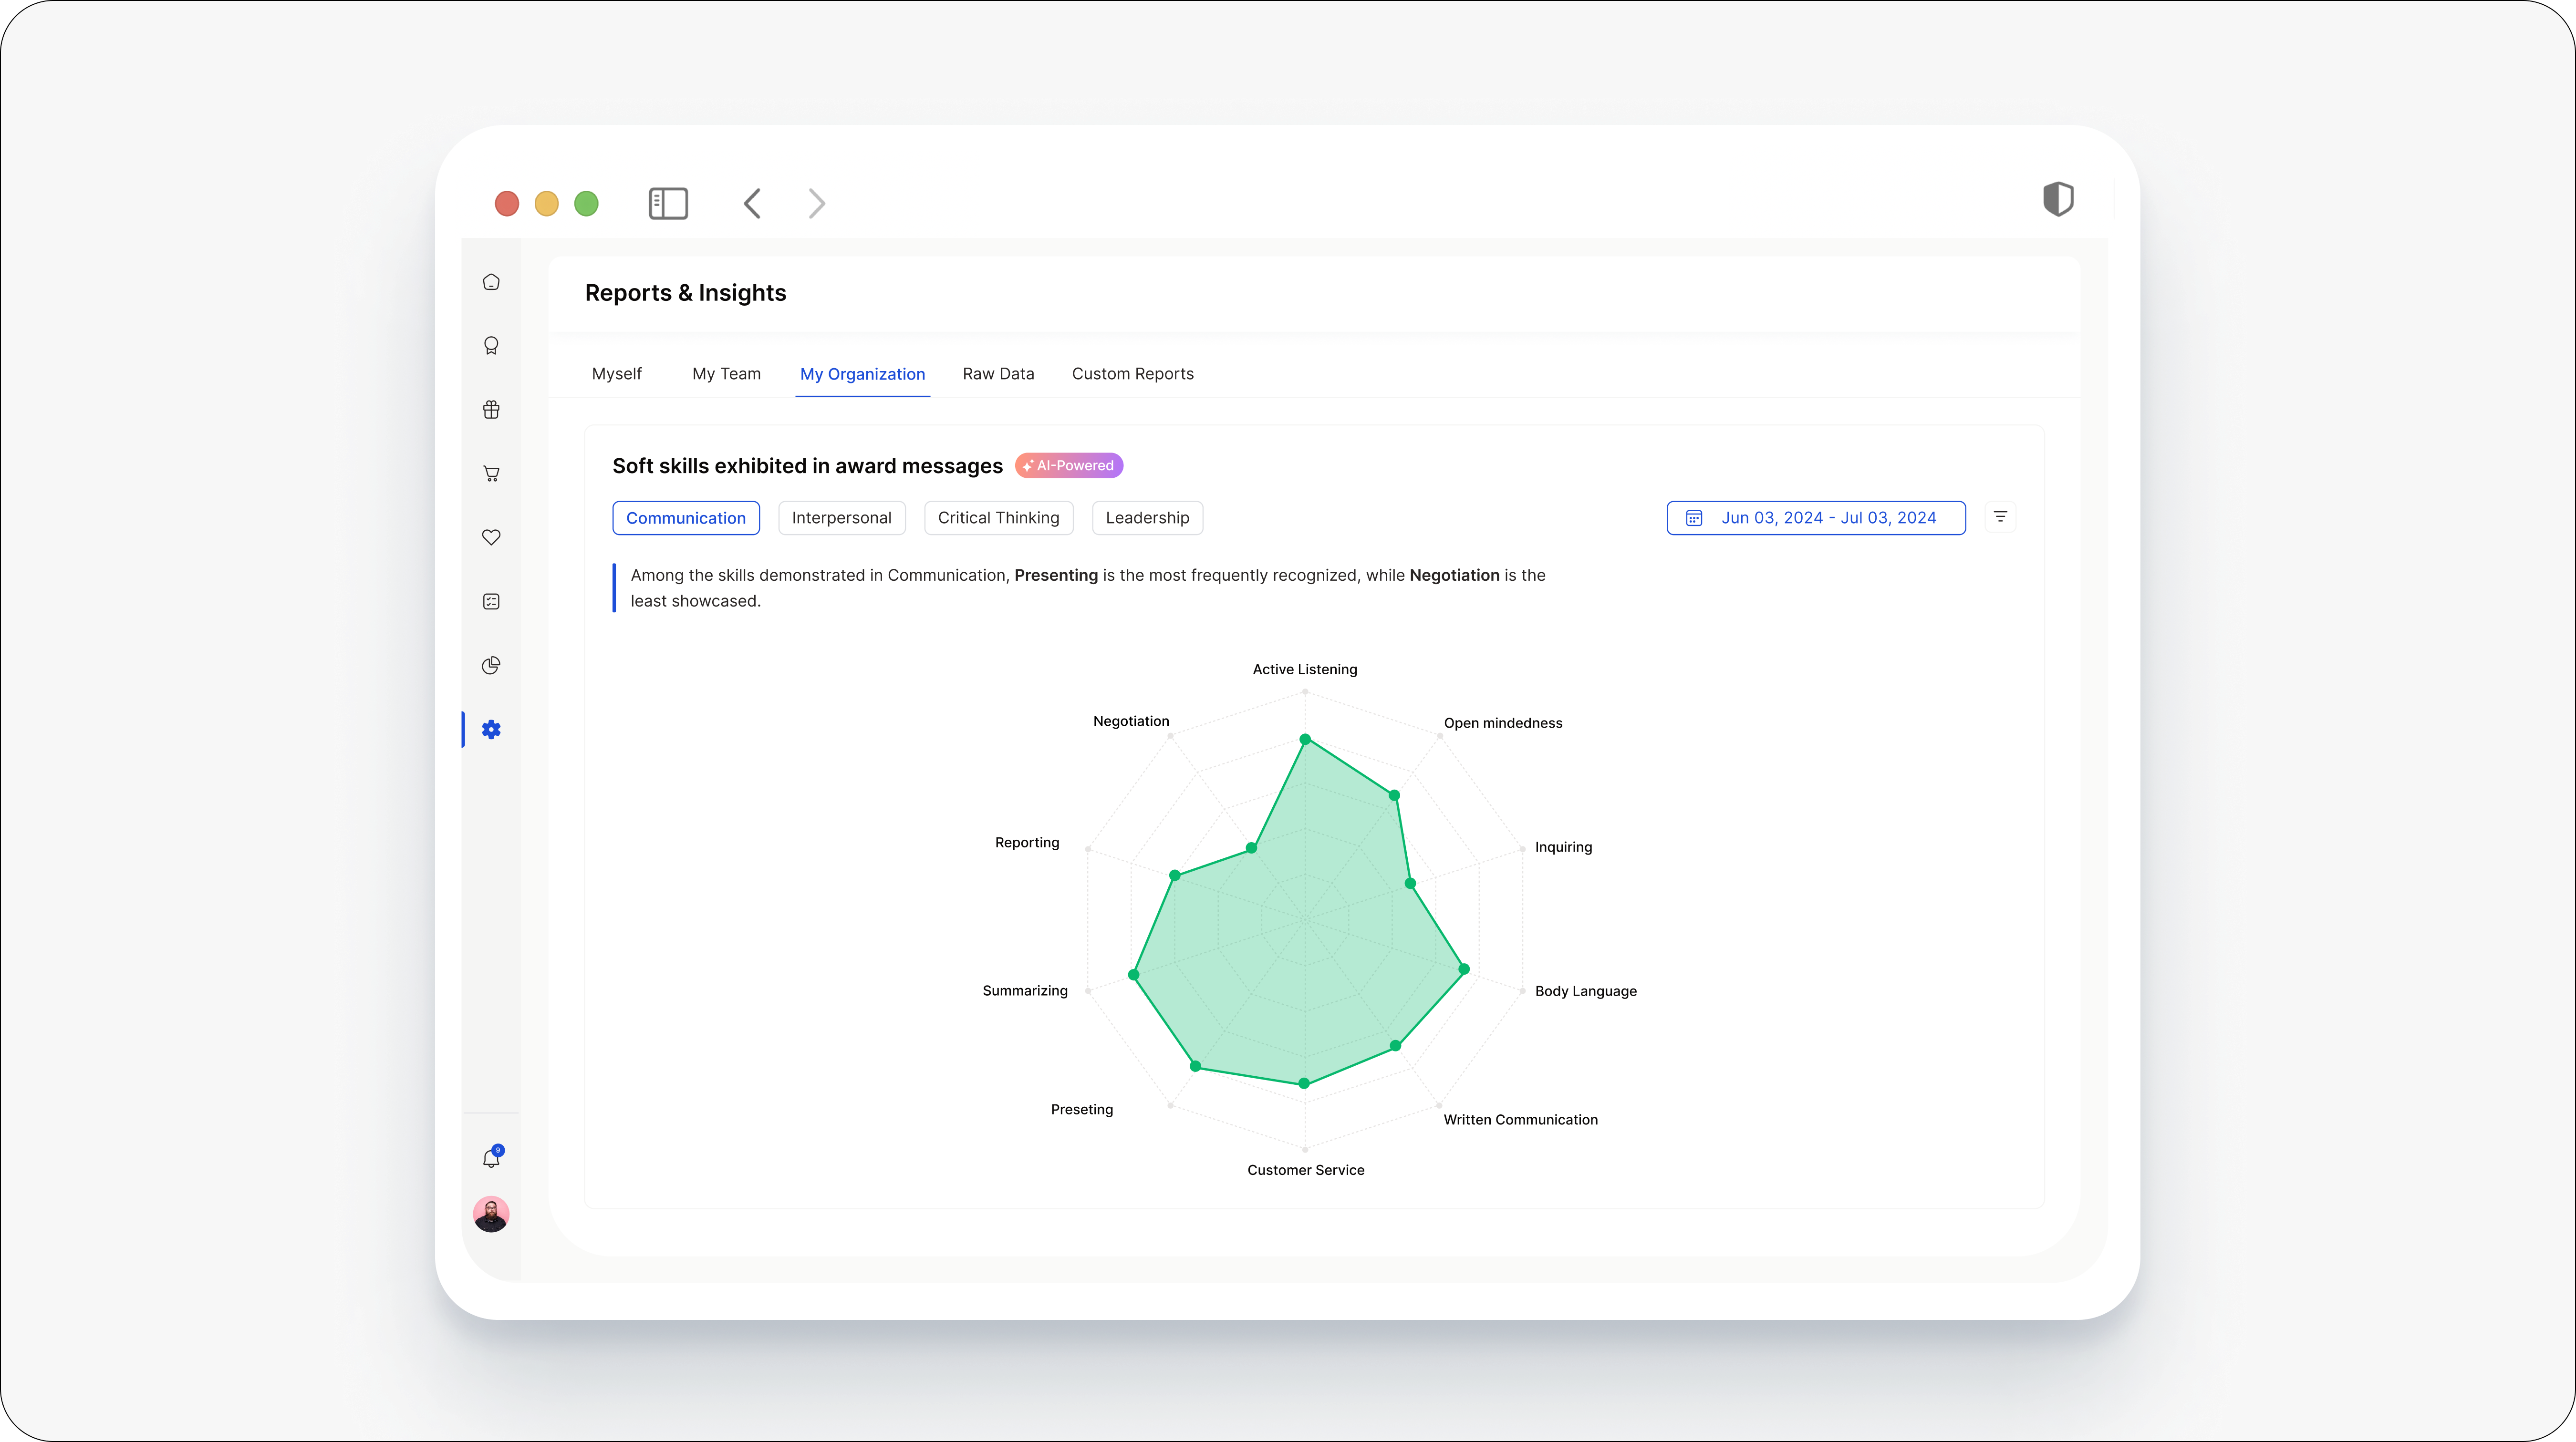
Task: Click the Reporting axis label
Action: [1026, 843]
